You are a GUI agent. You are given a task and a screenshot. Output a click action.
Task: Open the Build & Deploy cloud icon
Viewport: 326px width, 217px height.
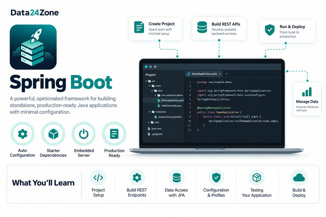[299, 178]
